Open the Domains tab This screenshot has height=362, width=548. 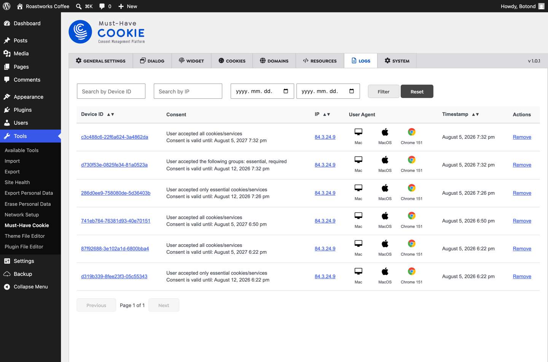coord(274,61)
